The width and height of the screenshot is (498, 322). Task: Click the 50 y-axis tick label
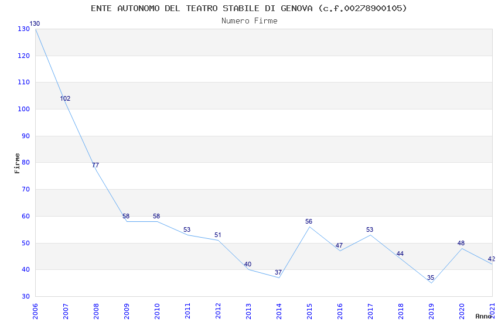tap(26, 243)
